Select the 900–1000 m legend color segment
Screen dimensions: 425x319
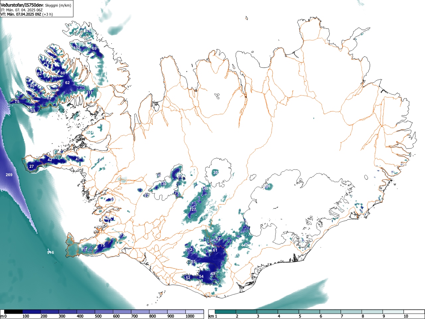(176, 312)
